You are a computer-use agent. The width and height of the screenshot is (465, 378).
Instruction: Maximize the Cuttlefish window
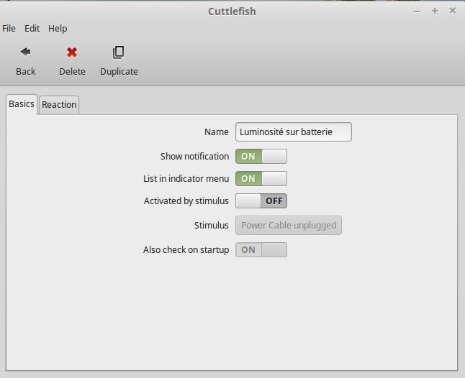[435, 11]
